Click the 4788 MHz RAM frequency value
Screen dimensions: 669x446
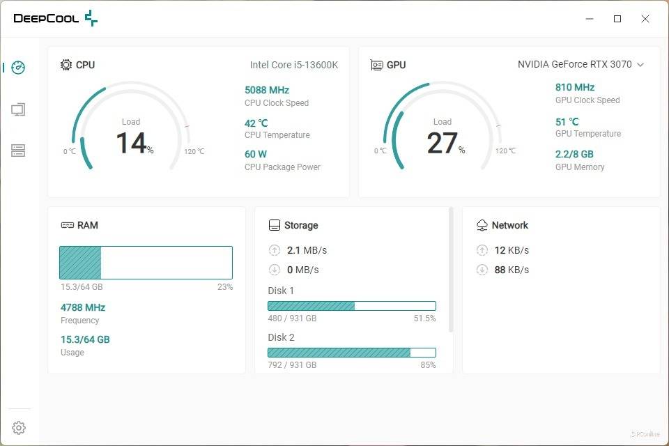83,307
